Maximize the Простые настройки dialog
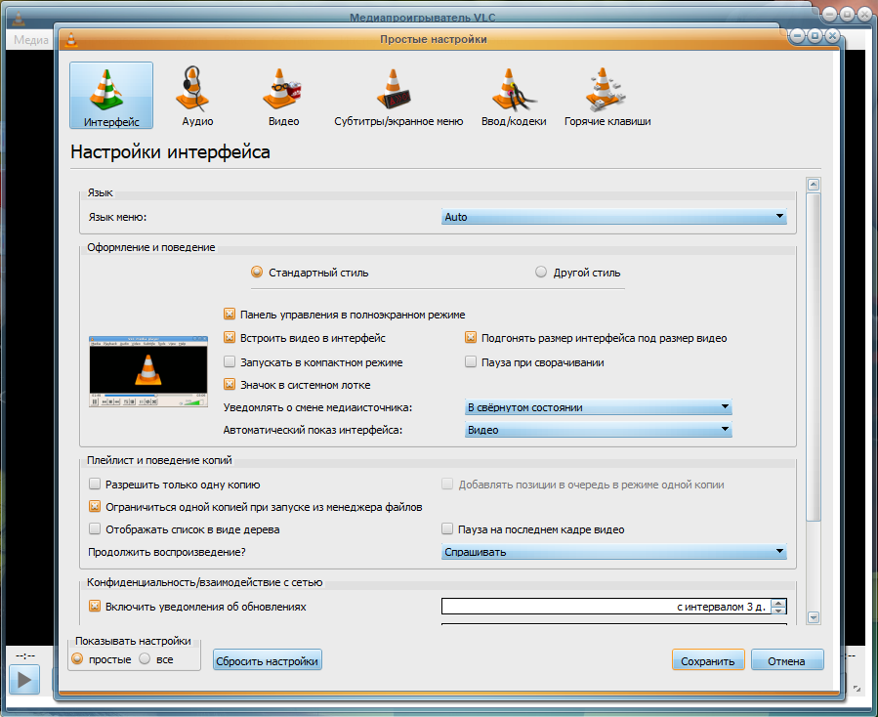 coord(815,36)
